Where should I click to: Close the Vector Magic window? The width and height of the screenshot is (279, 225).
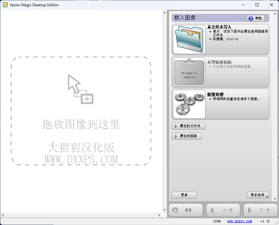[271, 5]
